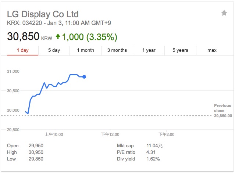Click the green up-arrow price change icon

click(x=58, y=37)
